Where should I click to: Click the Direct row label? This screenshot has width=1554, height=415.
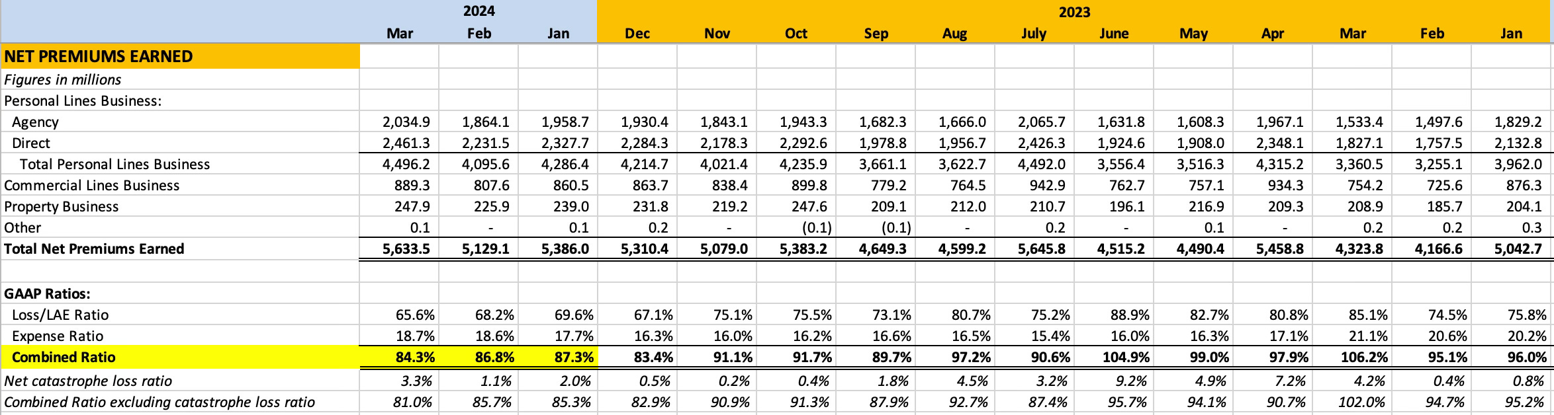pyautogui.click(x=31, y=143)
